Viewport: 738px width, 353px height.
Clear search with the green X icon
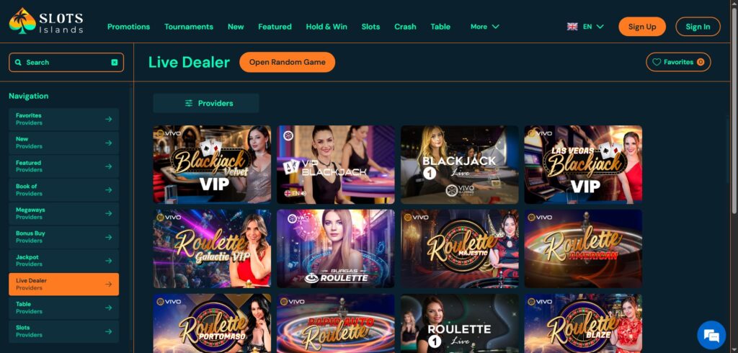115,62
